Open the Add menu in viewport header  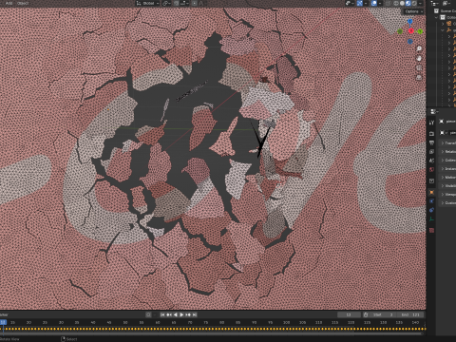(x=9, y=3)
